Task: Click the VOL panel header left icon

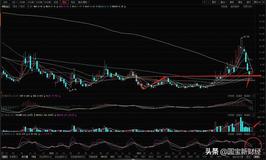Action: [2, 115]
